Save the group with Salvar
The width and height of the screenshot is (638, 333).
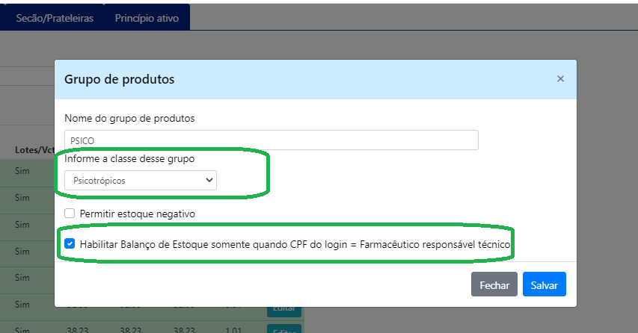[x=544, y=284]
